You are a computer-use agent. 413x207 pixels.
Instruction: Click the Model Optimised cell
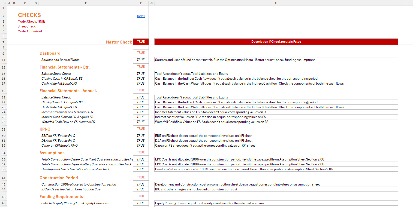(x=30, y=31)
